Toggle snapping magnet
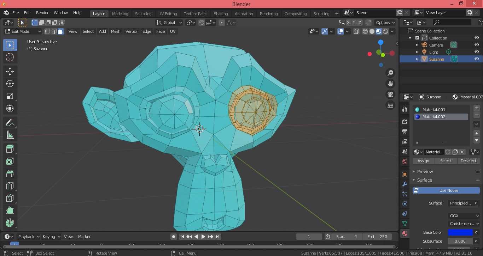Viewport: 483px width, 256px height. [x=202, y=23]
